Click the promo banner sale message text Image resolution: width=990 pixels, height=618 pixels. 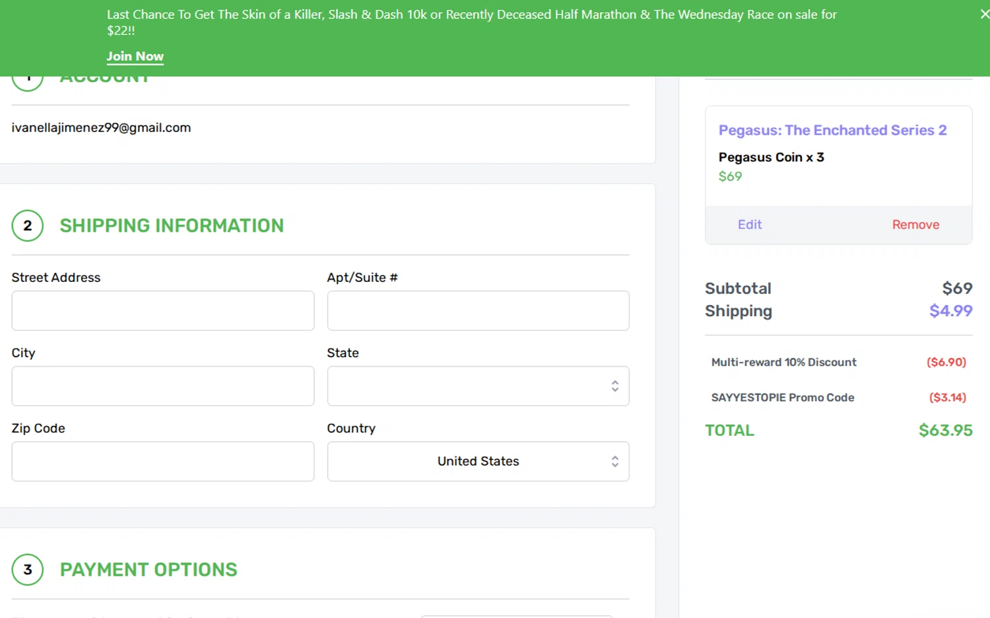coord(471,22)
